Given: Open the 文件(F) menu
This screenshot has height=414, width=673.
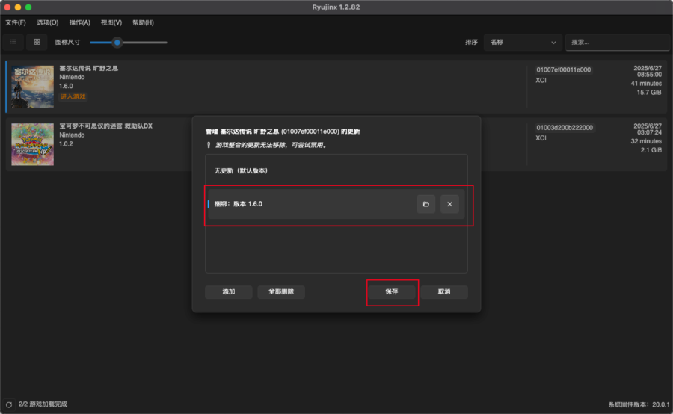Looking at the screenshot, I should point(16,22).
